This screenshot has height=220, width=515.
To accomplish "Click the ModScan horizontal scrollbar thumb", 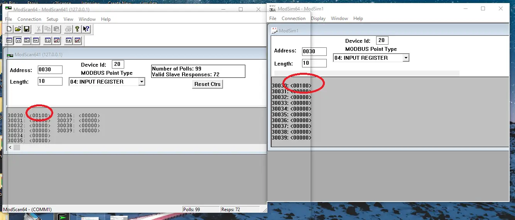I will pos(17,148).
